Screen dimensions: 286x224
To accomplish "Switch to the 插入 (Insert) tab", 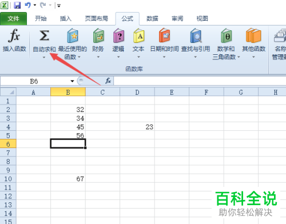I will [66, 19].
